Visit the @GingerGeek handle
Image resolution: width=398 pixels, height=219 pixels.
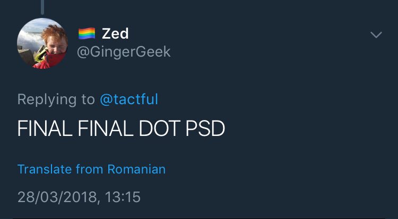[x=124, y=52]
